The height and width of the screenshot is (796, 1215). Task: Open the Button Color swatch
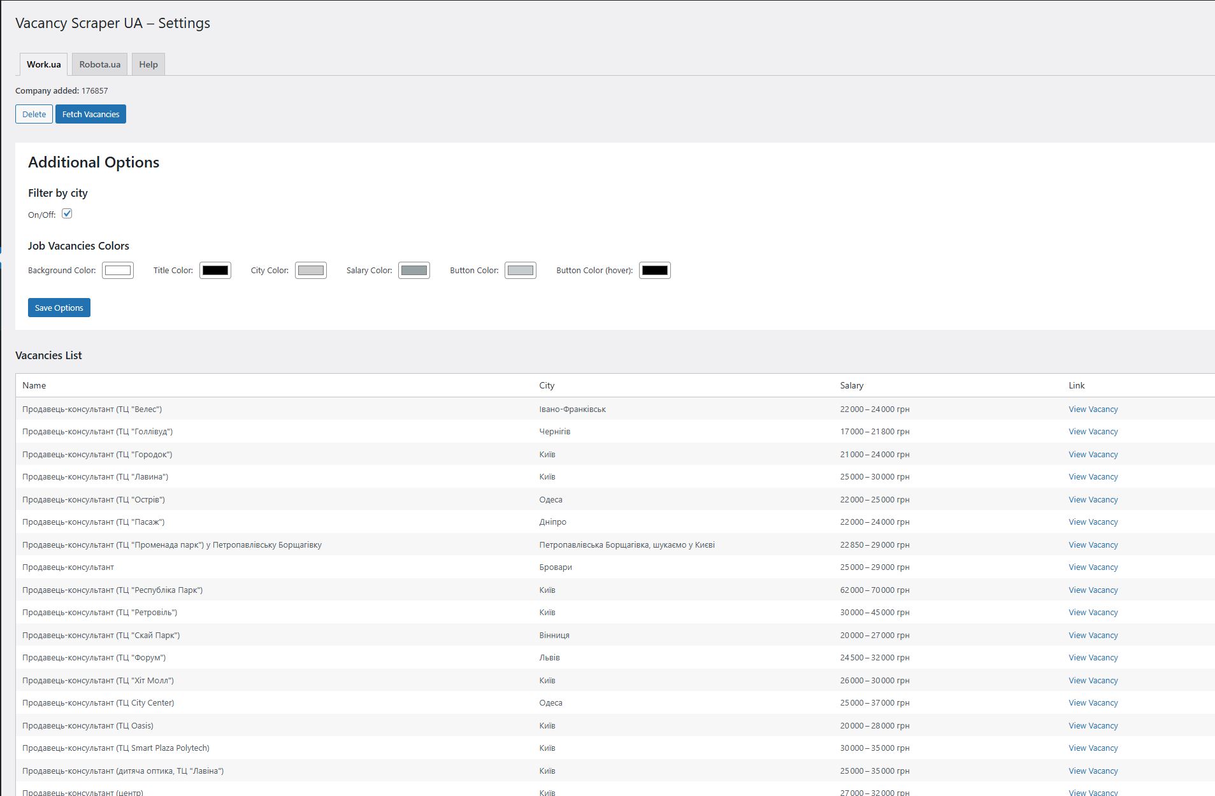pos(521,271)
